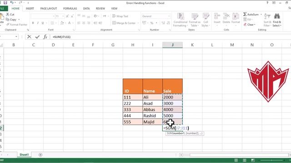Open Excel Help question mark
This screenshot has width=291, height=163.
coord(267,3)
